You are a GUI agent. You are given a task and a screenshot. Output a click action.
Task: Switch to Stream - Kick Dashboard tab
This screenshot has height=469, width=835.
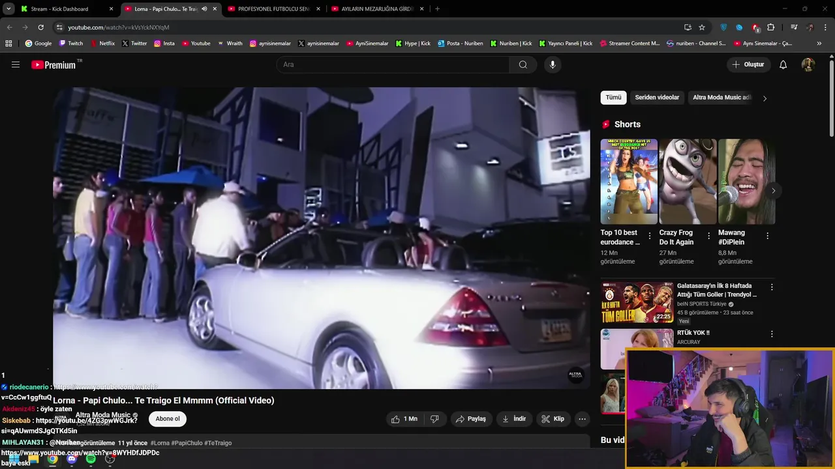pos(66,9)
